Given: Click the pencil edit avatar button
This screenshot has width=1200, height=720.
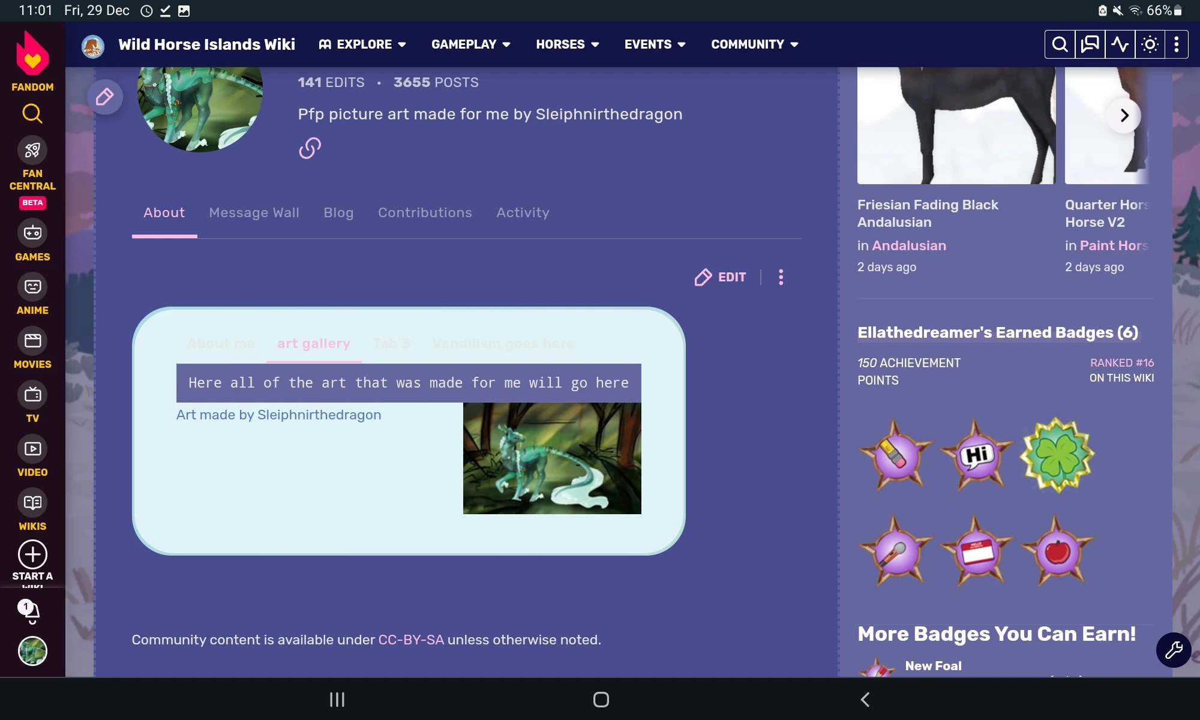Looking at the screenshot, I should point(105,97).
